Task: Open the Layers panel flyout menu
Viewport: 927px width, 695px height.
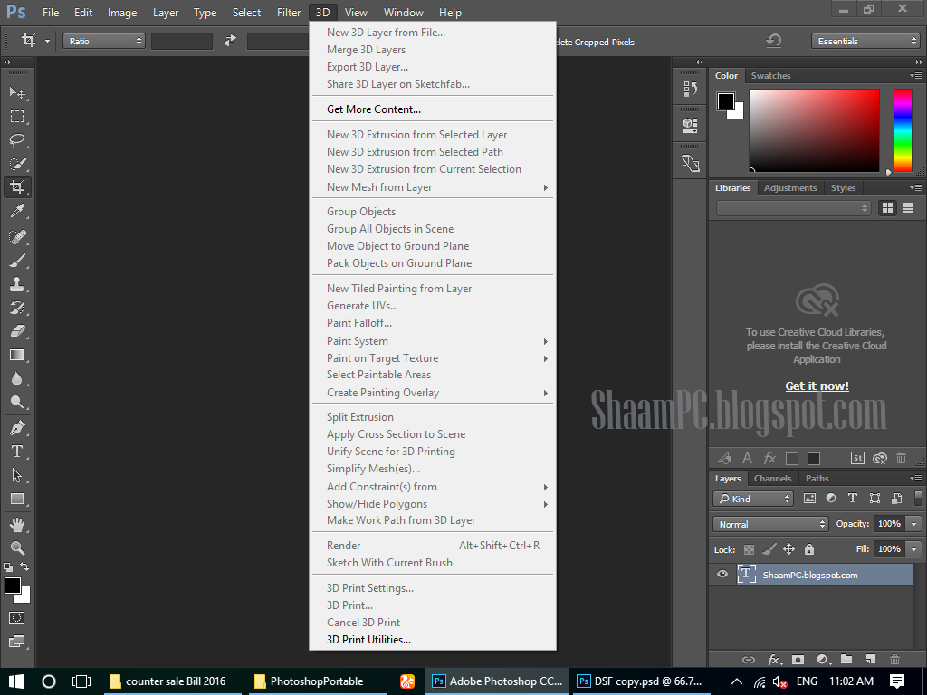Action: pyautogui.click(x=916, y=479)
